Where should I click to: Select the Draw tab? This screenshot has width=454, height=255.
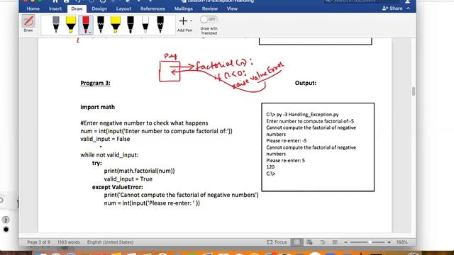coord(77,8)
